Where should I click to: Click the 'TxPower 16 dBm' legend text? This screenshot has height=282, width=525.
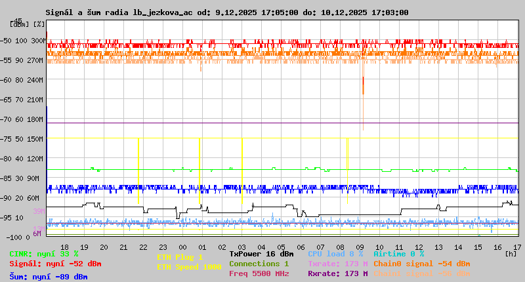[261, 254]
